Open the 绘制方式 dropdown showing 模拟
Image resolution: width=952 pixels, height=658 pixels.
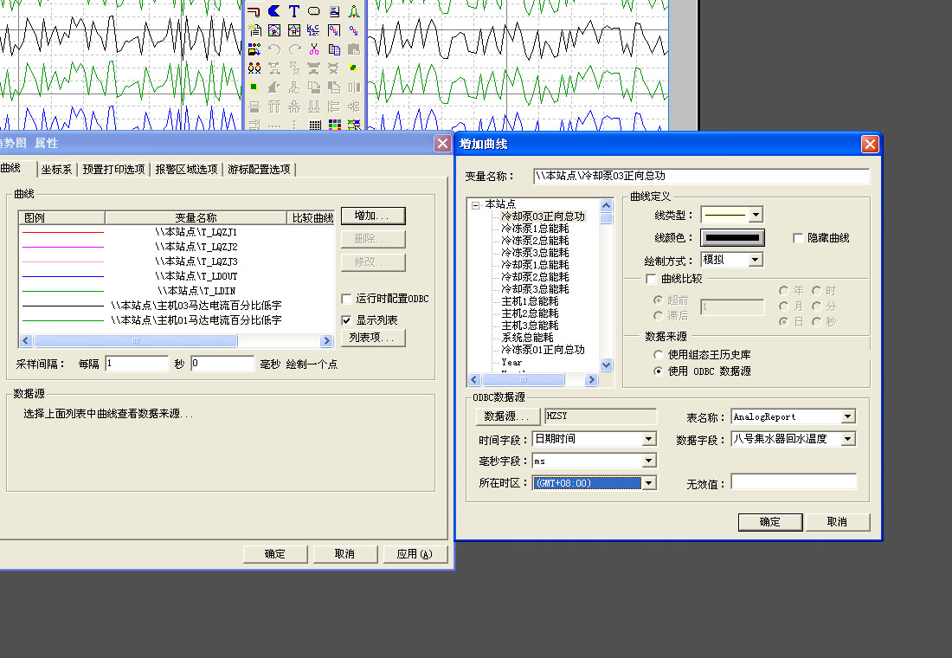coord(756,260)
